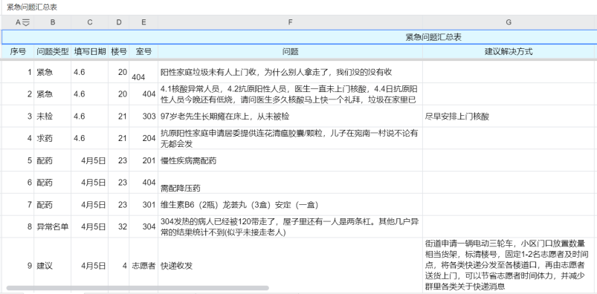The height and width of the screenshot is (294, 597).
Task: Click the 建议 type cell in row 9
Action: point(53,265)
